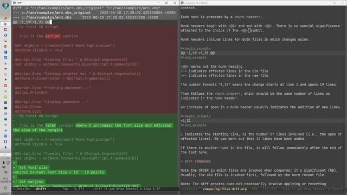Viewport: 347px width, 195px height.
Task: Click first '#+begin_example' block marker in org file
Action: [196, 49]
